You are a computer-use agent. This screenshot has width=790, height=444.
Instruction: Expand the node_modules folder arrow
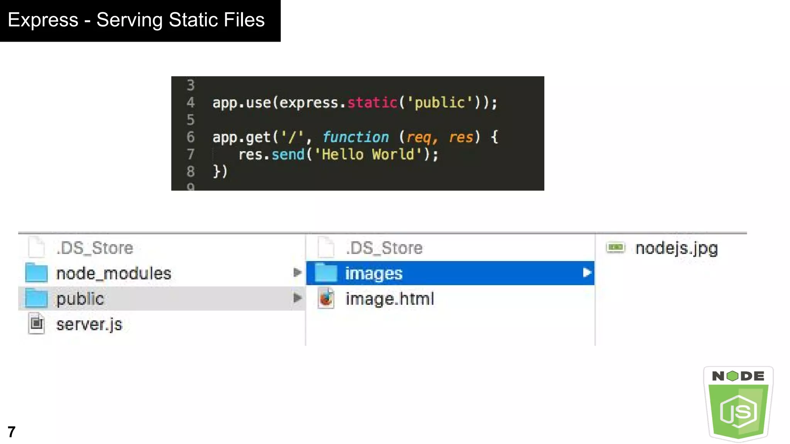(x=297, y=272)
